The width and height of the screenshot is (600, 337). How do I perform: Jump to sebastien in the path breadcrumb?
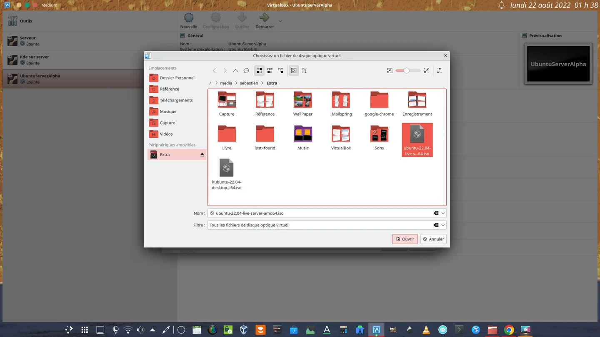click(249, 83)
